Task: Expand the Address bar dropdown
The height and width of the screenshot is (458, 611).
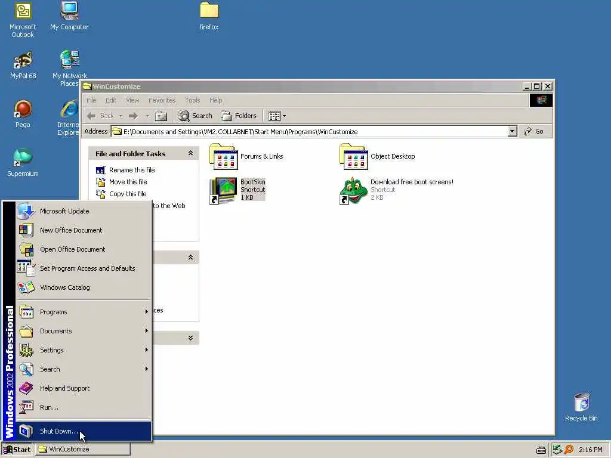Action: click(x=513, y=132)
